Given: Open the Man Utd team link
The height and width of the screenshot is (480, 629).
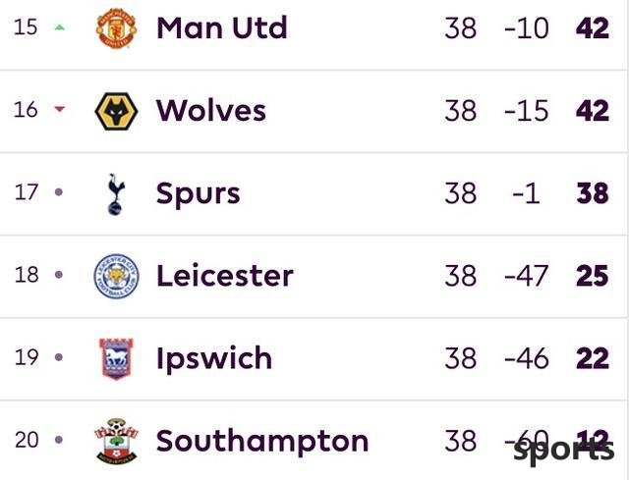Looking at the screenshot, I should coord(222,28).
